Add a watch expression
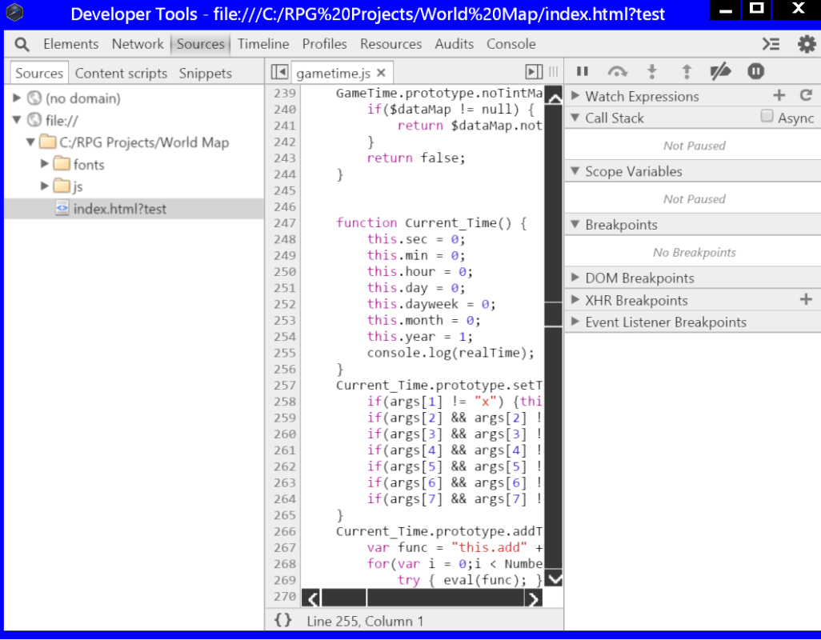 click(x=779, y=95)
